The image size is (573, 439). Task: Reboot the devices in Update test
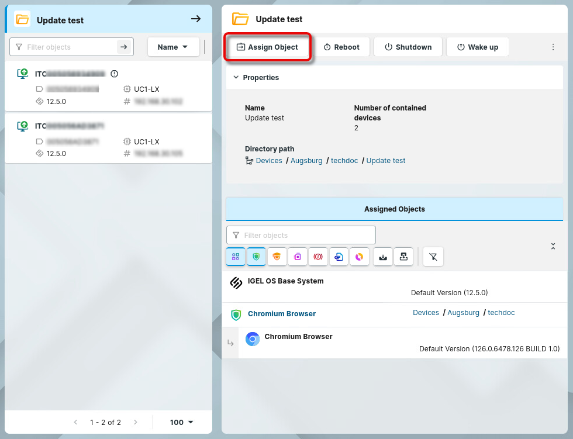tap(341, 47)
